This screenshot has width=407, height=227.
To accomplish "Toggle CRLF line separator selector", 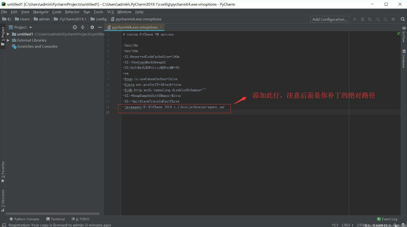I will tap(347, 225).
